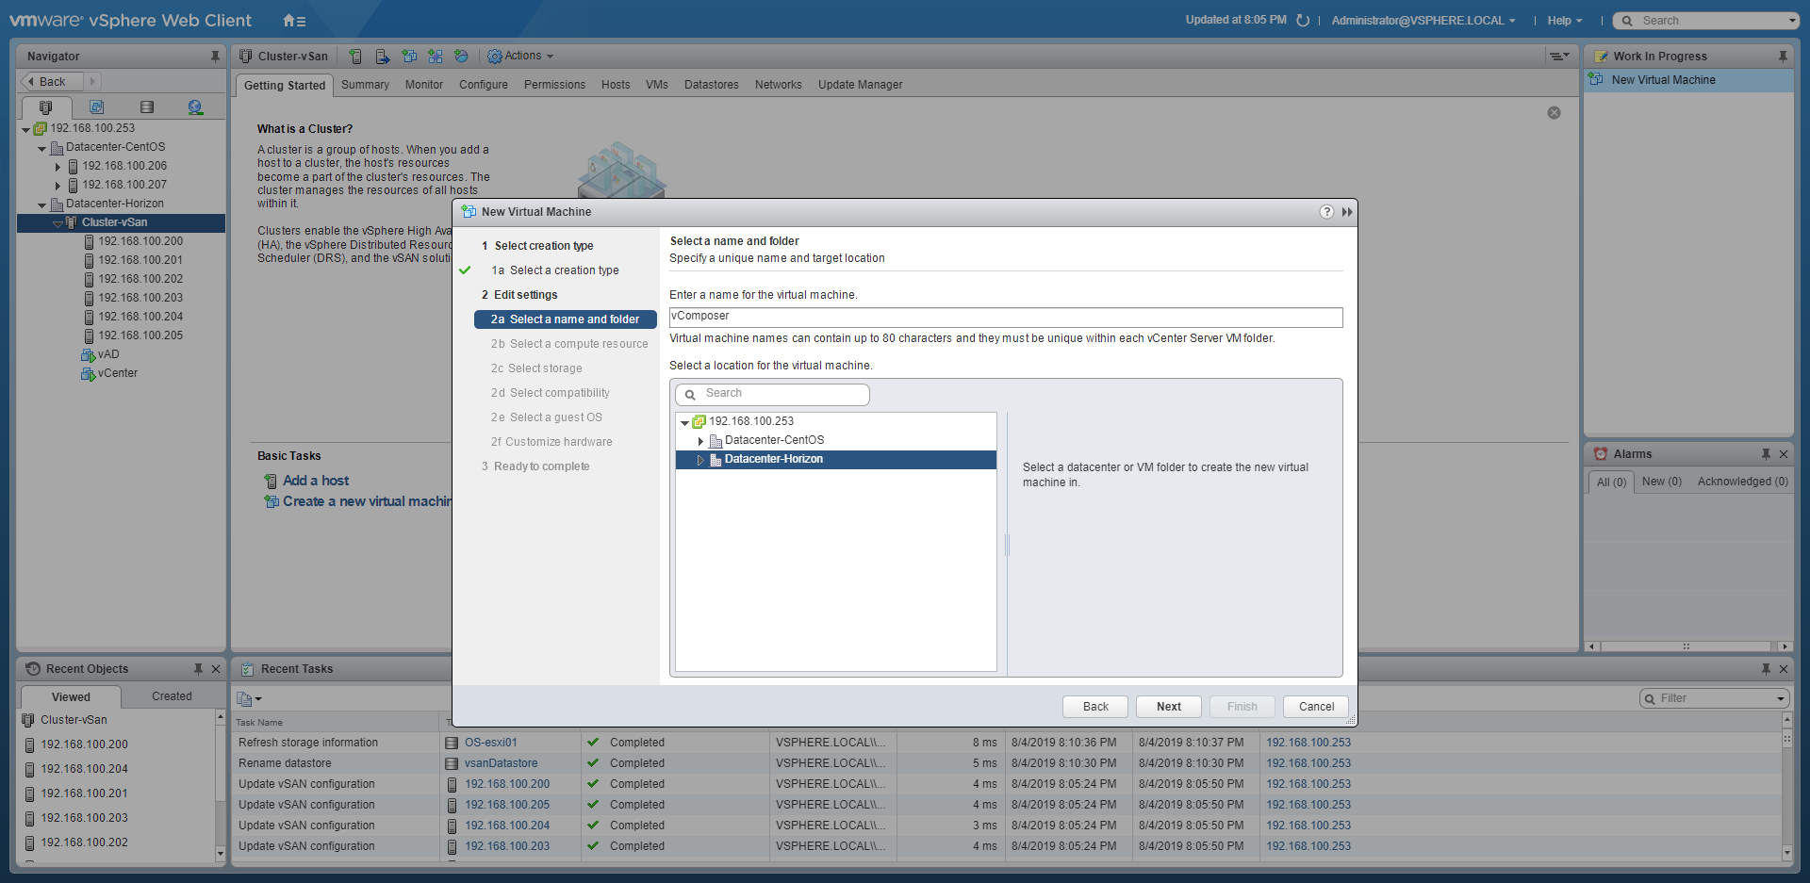The width and height of the screenshot is (1810, 883).
Task: Expand Datacenter-Horizon in the location tree
Action: click(x=700, y=460)
